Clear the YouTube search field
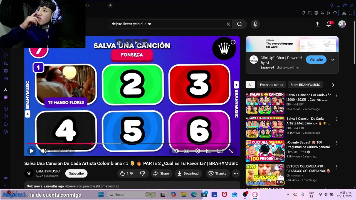Screen dimensions: 356x200 [228, 24]
